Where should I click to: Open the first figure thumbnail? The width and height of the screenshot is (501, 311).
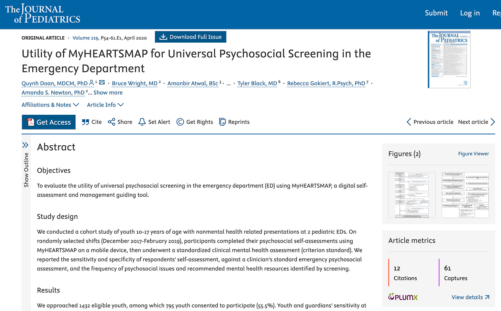[x=412, y=195]
